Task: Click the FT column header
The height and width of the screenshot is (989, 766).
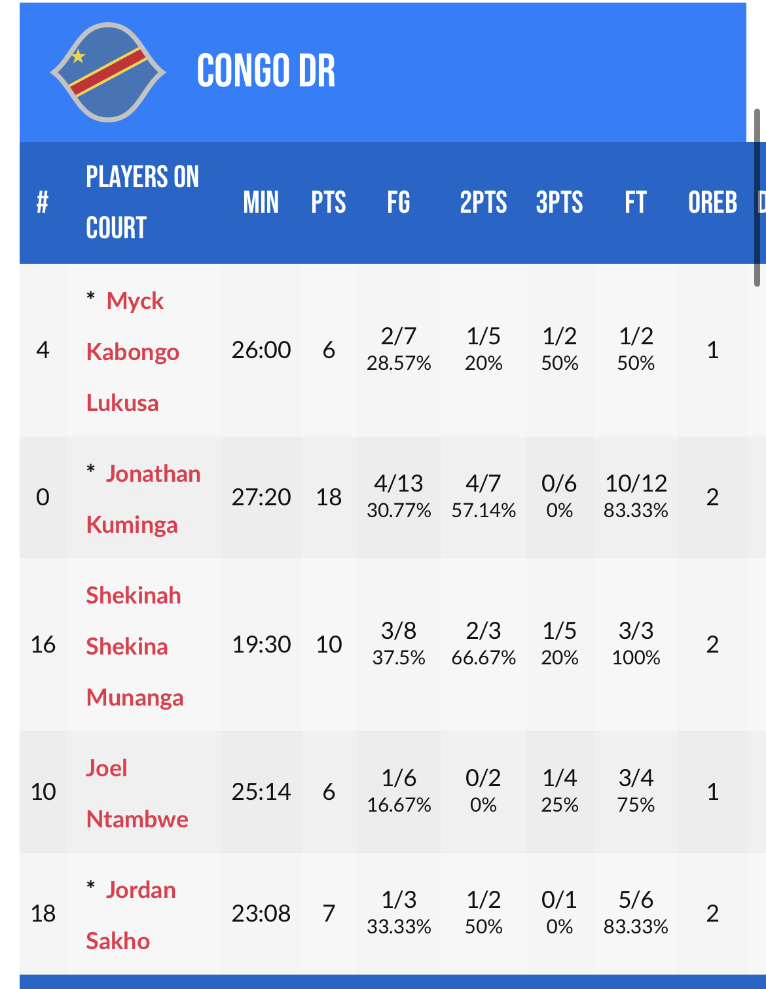Action: [636, 202]
